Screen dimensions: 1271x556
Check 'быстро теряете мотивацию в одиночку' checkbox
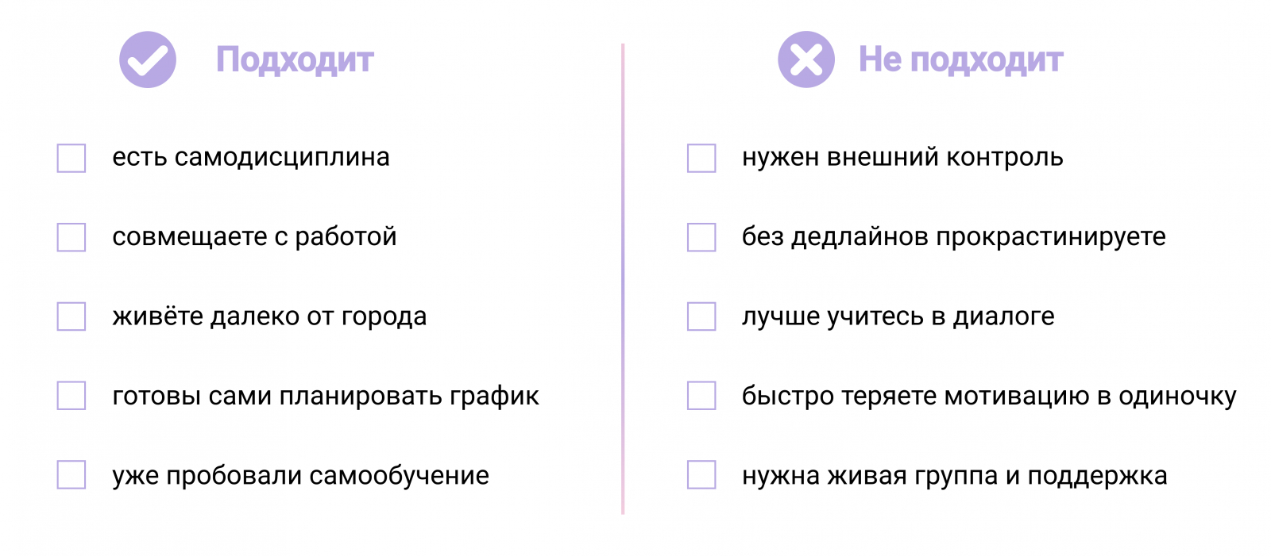(x=701, y=396)
